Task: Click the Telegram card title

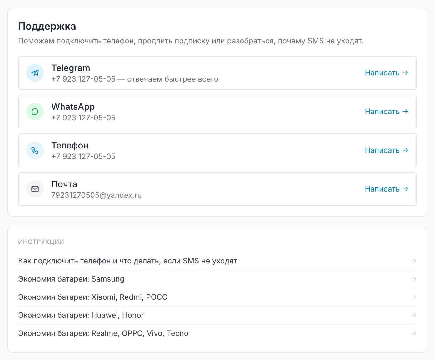Action: [x=71, y=68]
